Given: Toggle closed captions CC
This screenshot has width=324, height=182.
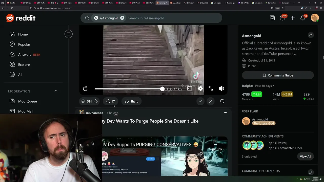Looking at the screenshot, I should pos(190,89).
